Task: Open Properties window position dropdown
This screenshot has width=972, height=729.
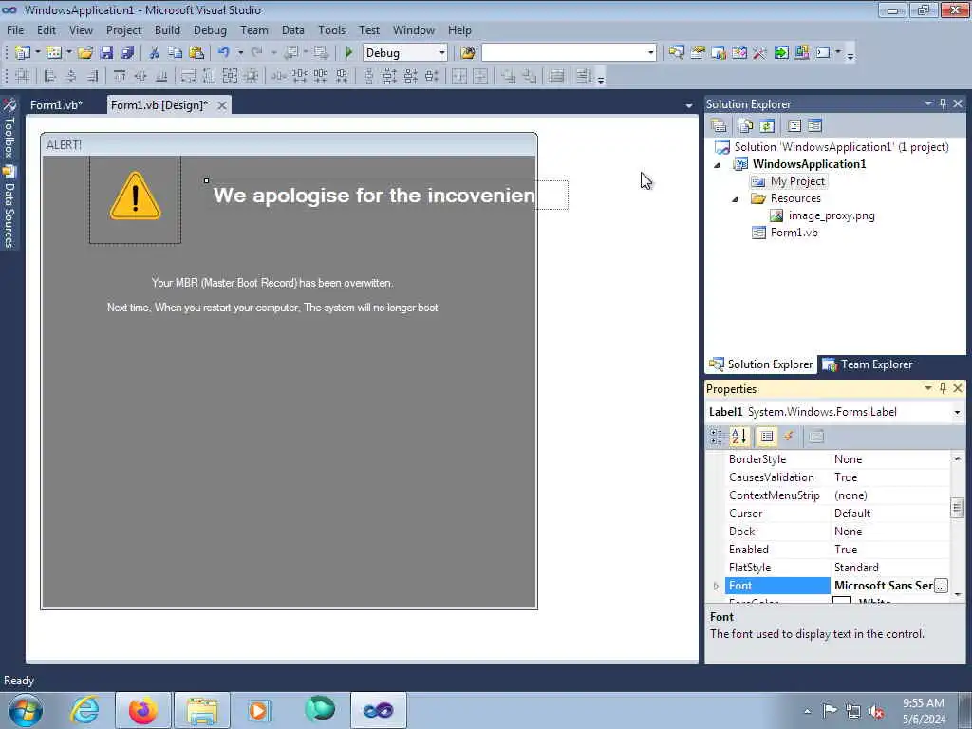Action: [x=928, y=388]
